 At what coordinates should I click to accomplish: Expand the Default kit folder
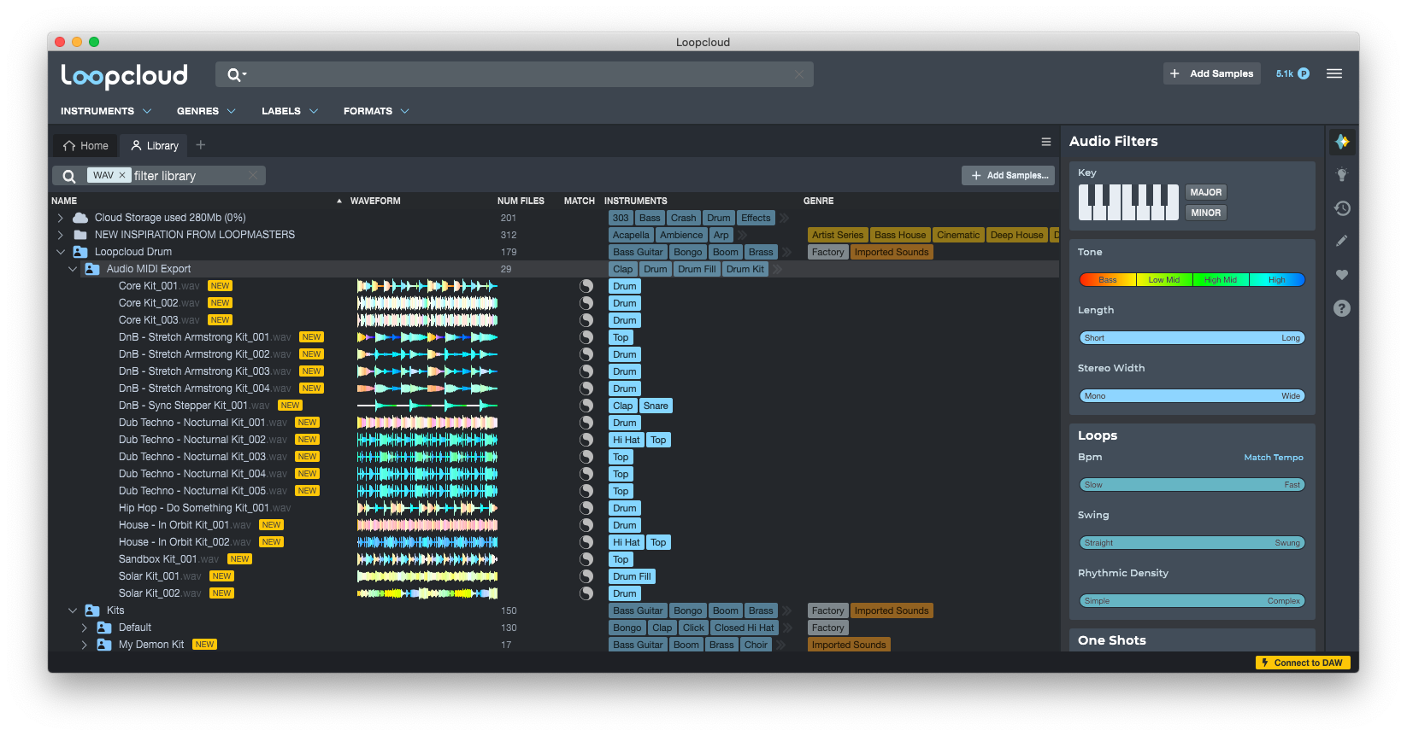[84, 628]
